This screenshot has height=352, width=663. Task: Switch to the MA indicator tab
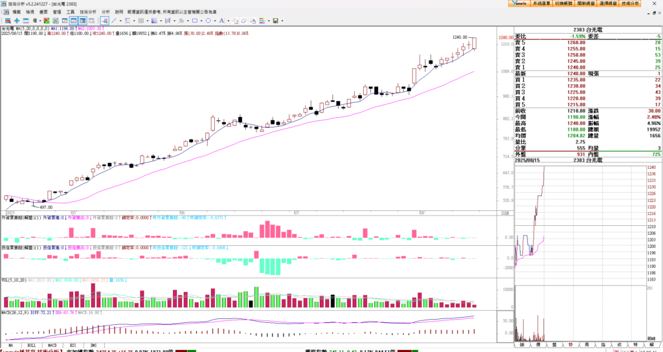coord(10,346)
